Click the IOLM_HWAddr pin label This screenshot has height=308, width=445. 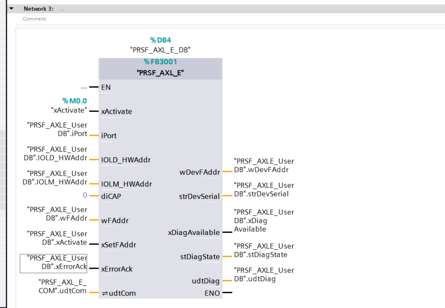coord(127,184)
